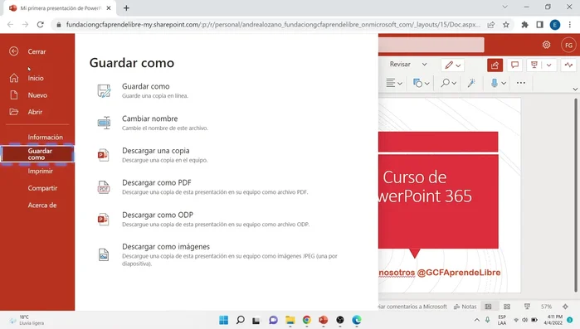Image resolution: width=580 pixels, height=329 pixels.
Task: Toggle Notas pane in status bar
Action: pyautogui.click(x=465, y=307)
